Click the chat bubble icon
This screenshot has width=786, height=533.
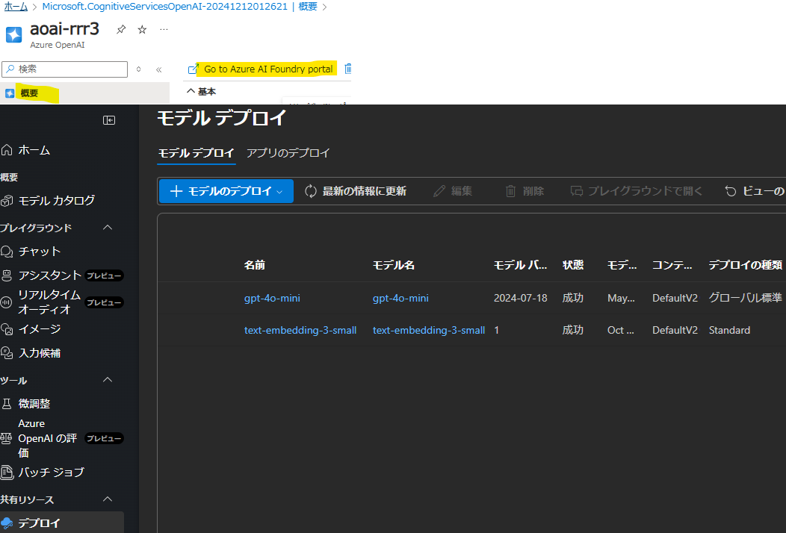tap(7, 252)
